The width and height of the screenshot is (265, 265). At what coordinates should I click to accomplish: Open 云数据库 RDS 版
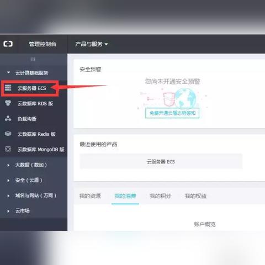click(x=35, y=103)
